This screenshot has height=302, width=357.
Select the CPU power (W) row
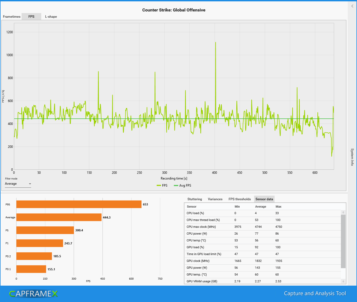click(x=263, y=234)
